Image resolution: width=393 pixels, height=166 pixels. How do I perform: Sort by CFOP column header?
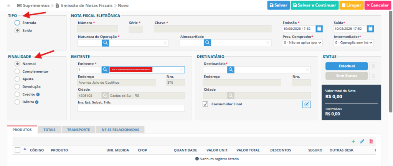pos(142,150)
